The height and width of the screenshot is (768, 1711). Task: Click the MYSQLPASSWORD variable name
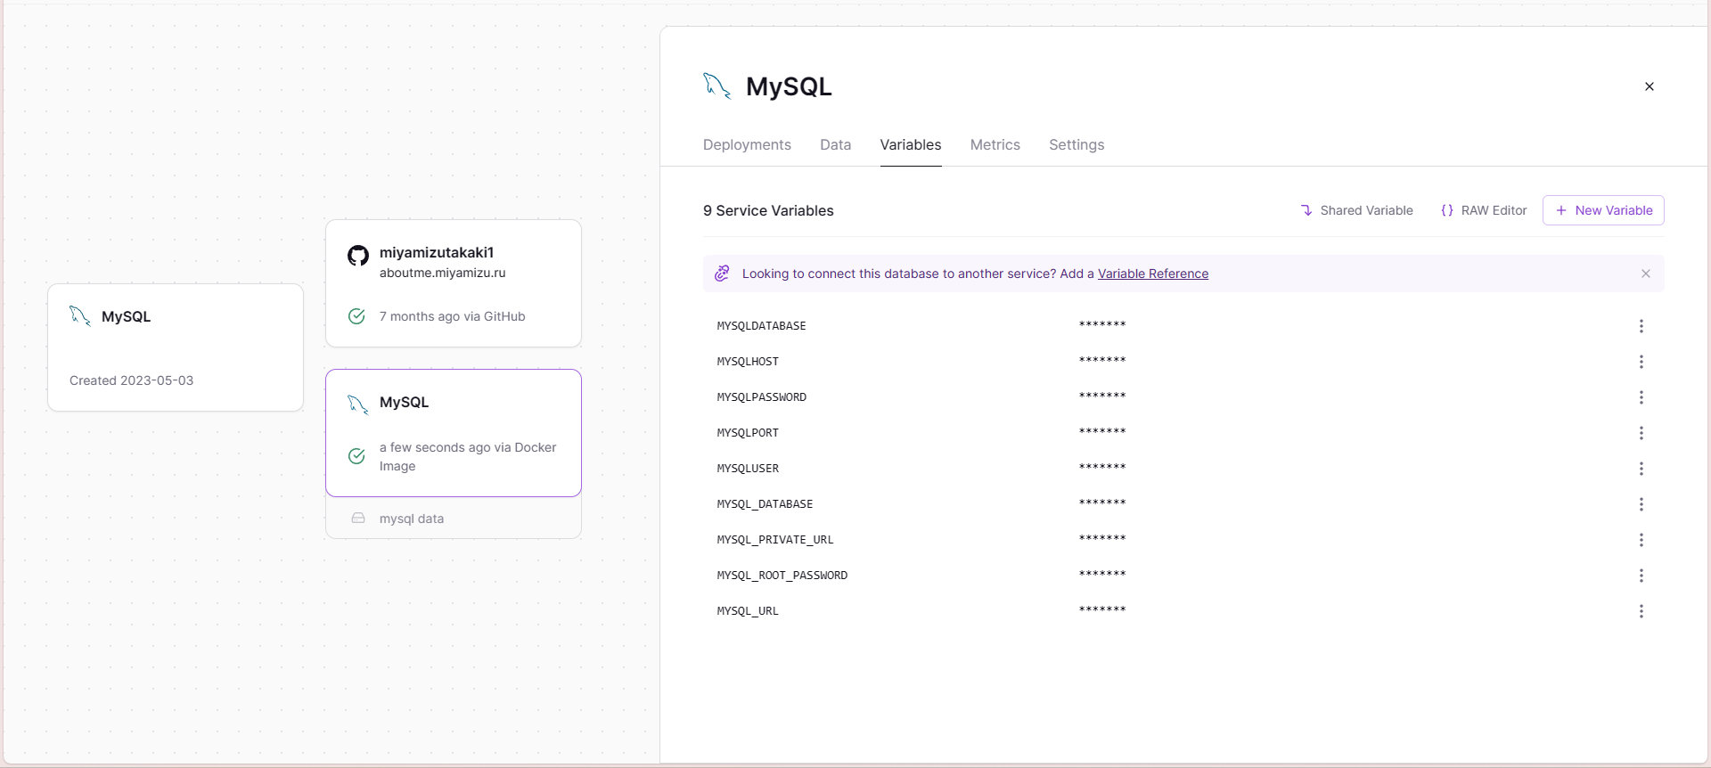(761, 397)
